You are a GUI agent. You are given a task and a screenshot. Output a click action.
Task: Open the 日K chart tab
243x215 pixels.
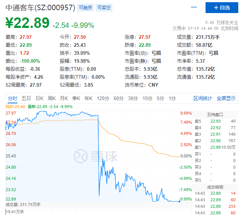click(x=39, y=98)
